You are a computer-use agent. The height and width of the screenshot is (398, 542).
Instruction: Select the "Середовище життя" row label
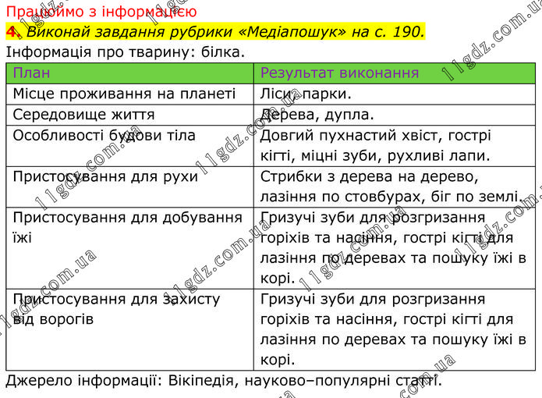coord(83,115)
